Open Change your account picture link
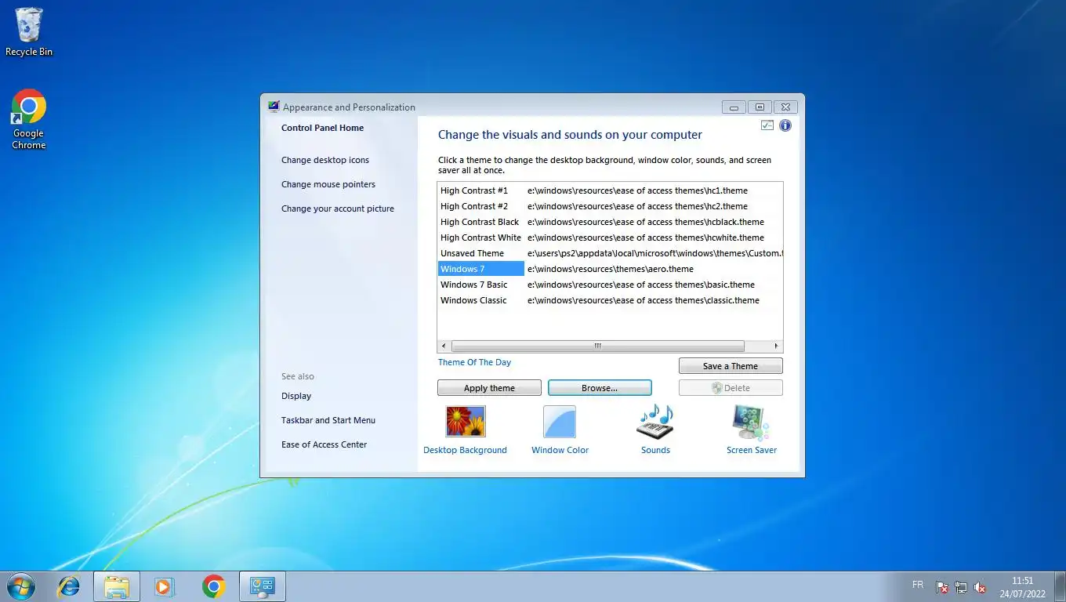Image resolution: width=1066 pixels, height=602 pixels. [338, 209]
